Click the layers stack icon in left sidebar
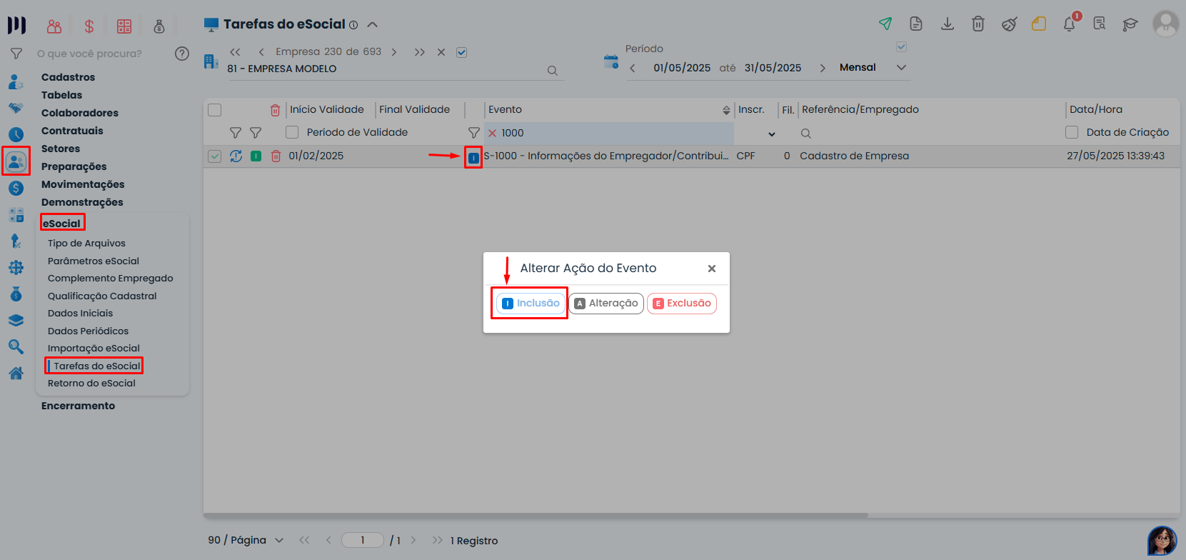1186x560 pixels. (x=16, y=321)
